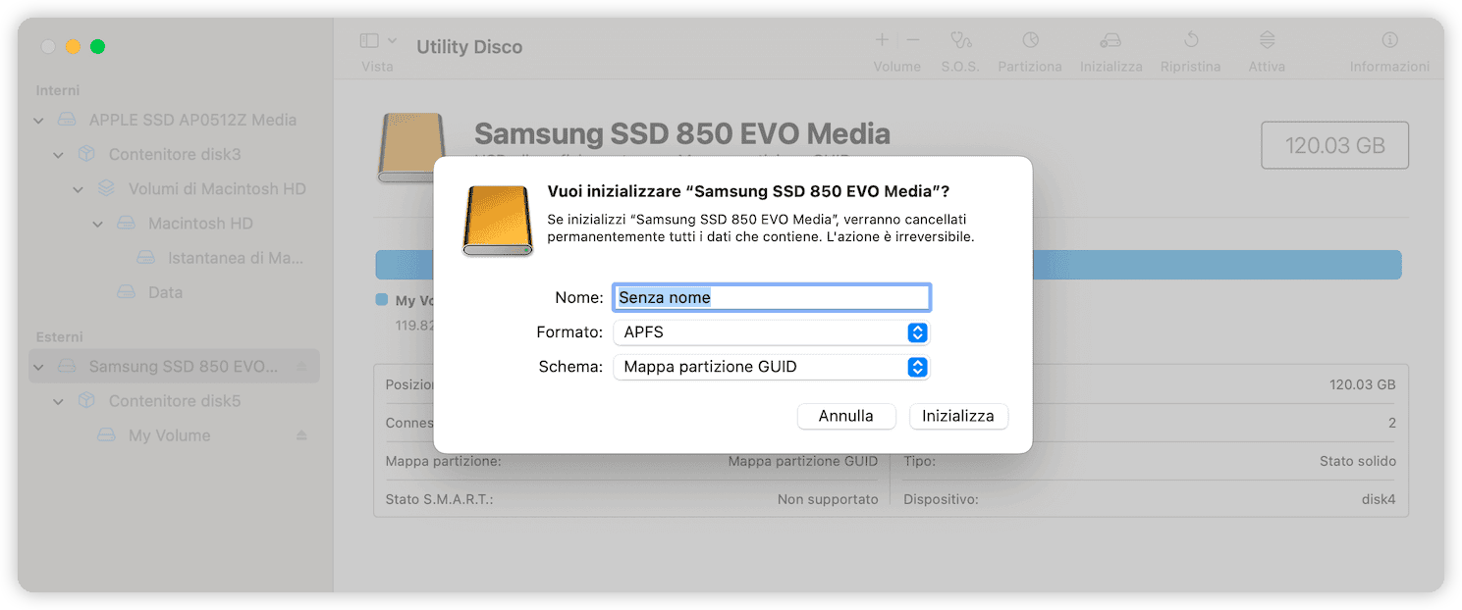Collapse APPLE SSD AP0512Z Media tree
This screenshot has width=1462, height=610.
(38, 121)
